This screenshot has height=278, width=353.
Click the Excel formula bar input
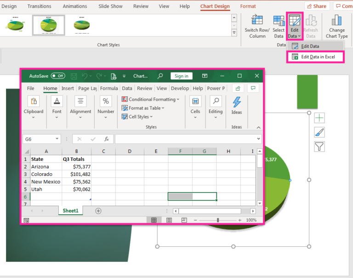coord(186,139)
